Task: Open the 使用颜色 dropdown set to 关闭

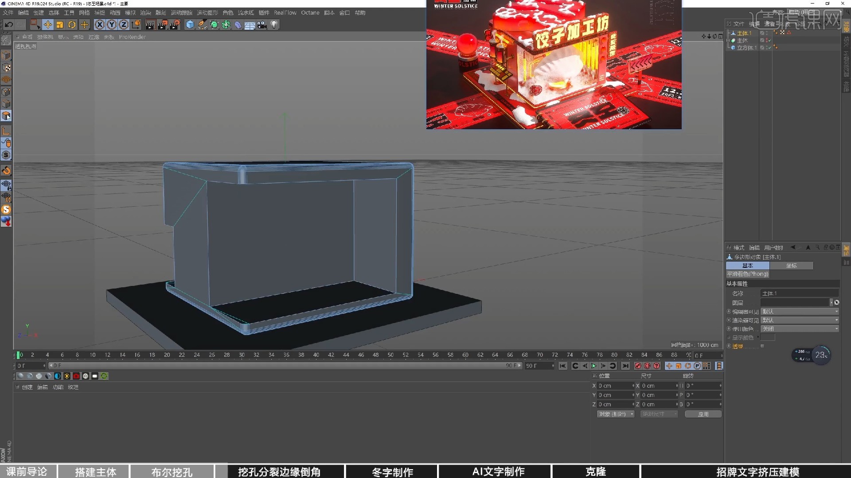Action: click(x=800, y=329)
